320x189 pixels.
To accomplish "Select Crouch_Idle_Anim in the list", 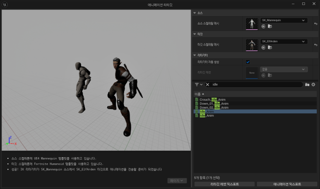I will [x=255, y=100].
